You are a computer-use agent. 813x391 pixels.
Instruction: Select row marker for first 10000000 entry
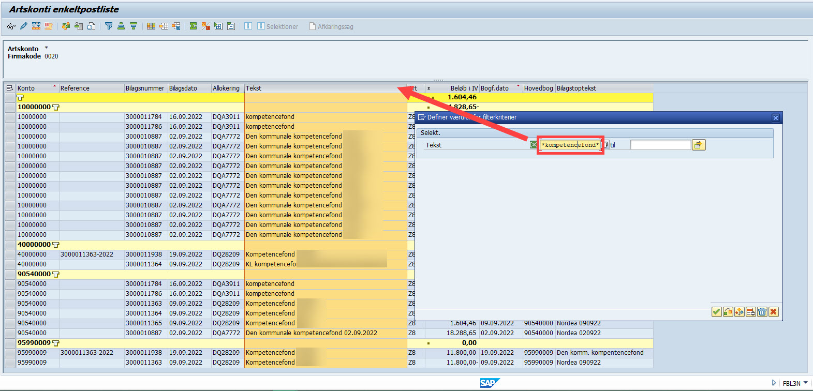point(9,117)
